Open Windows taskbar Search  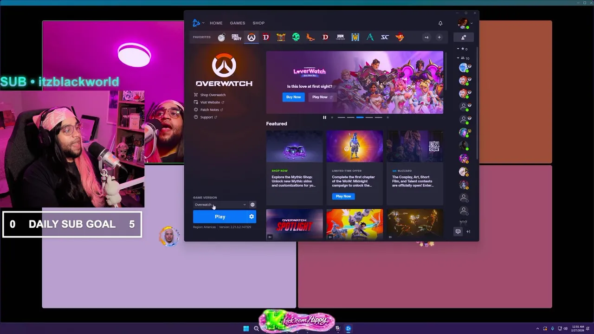click(x=256, y=328)
